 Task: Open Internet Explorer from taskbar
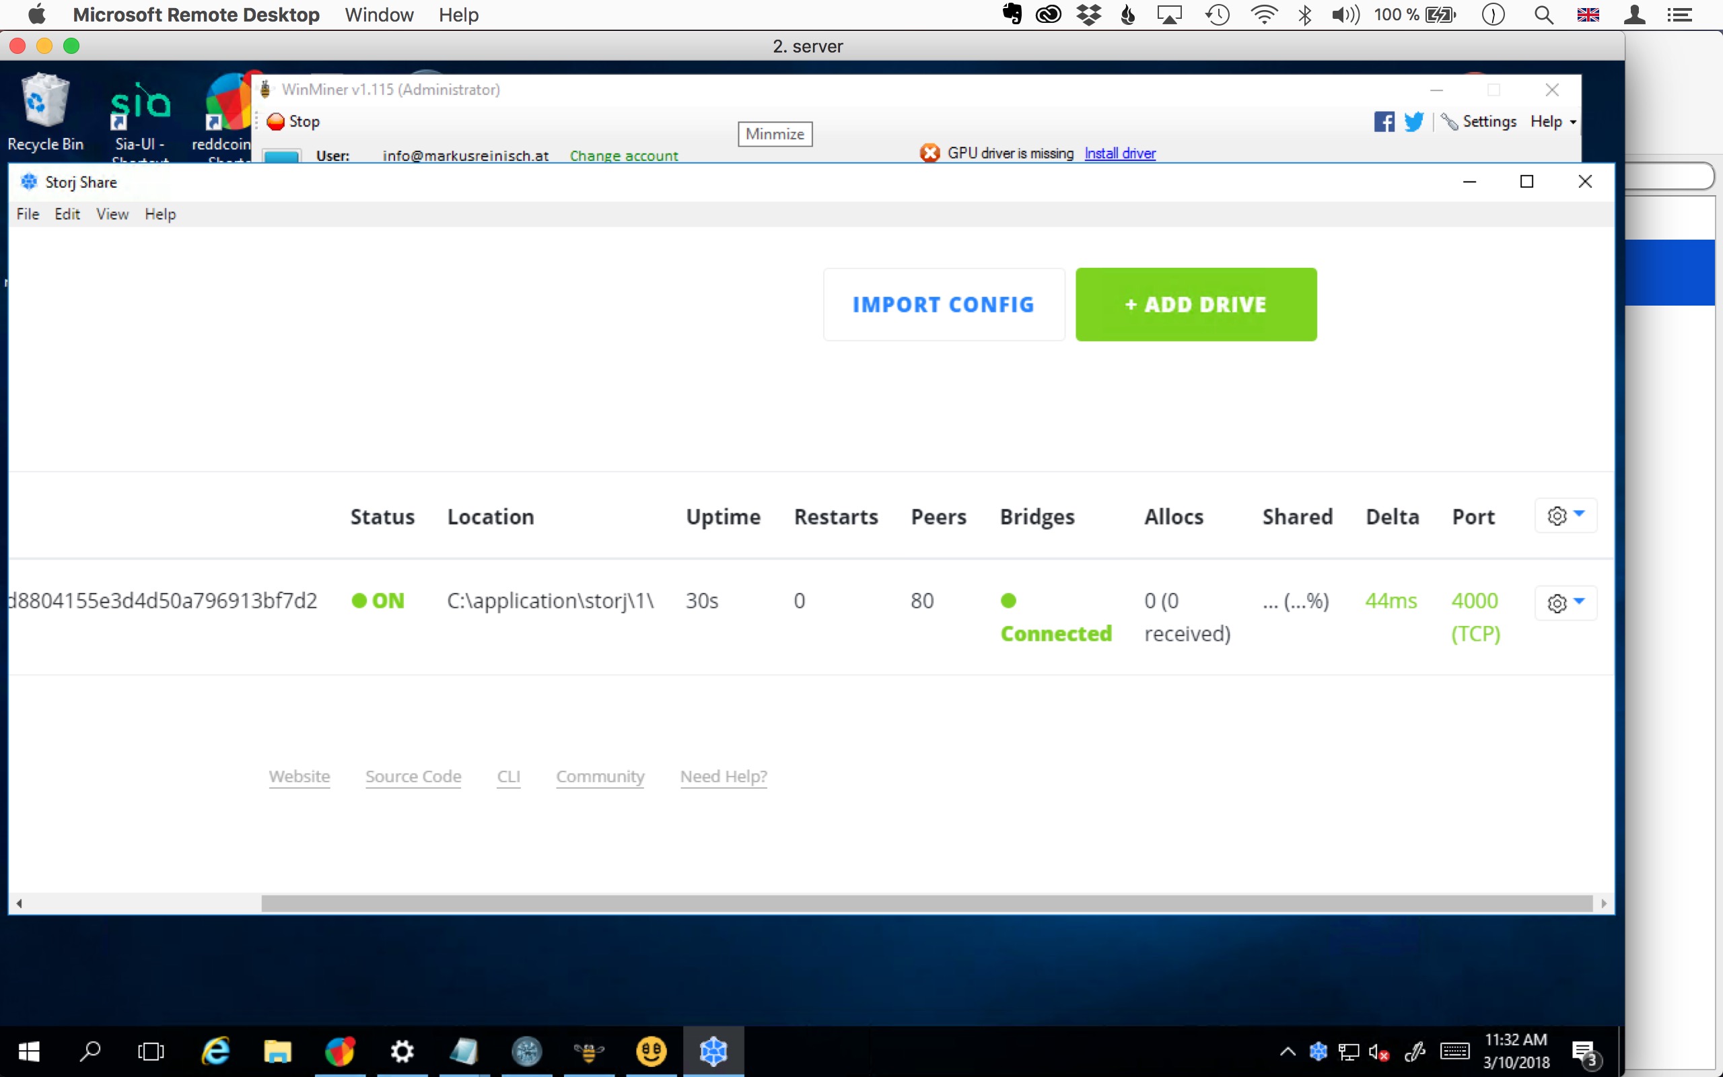click(x=215, y=1051)
